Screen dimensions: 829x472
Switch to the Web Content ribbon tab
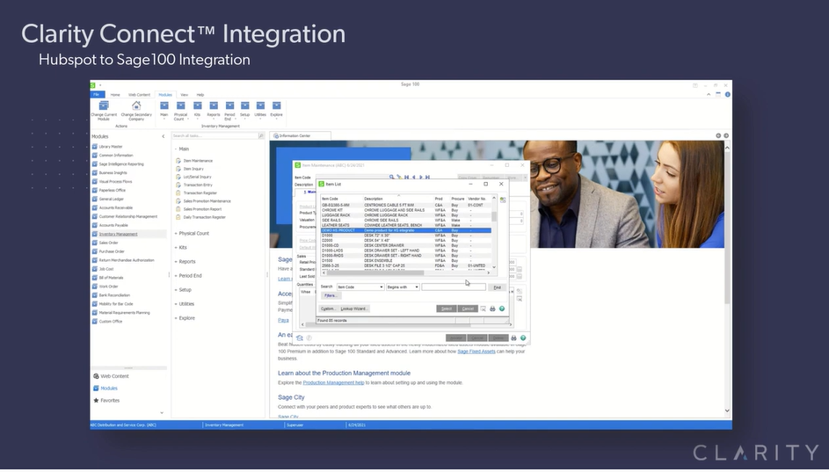pos(139,95)
